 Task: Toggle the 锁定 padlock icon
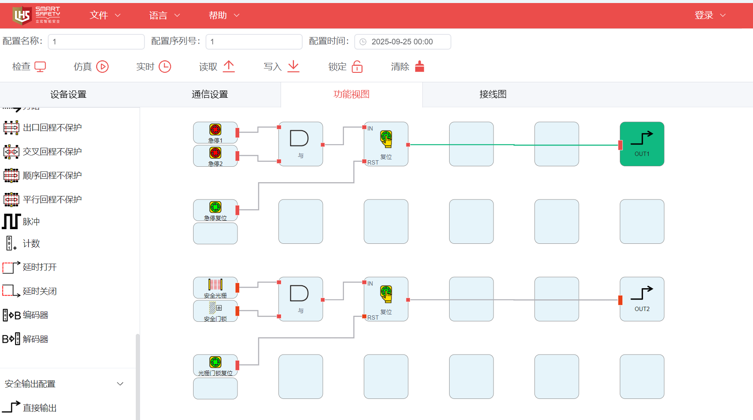tap(357, 67)
